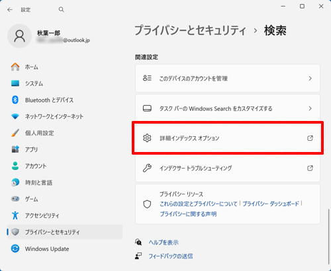The width and height of the screenshot is (331, 271).
Task: Click the Windows Update sync icon
Action: [x=15, y=249]
